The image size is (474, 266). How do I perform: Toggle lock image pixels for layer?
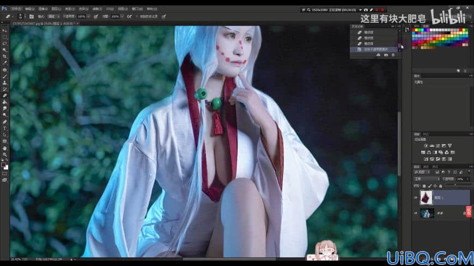click(x=429, y=186)
